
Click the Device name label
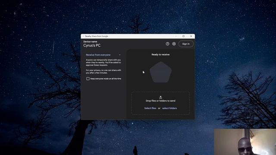[90, 42]
